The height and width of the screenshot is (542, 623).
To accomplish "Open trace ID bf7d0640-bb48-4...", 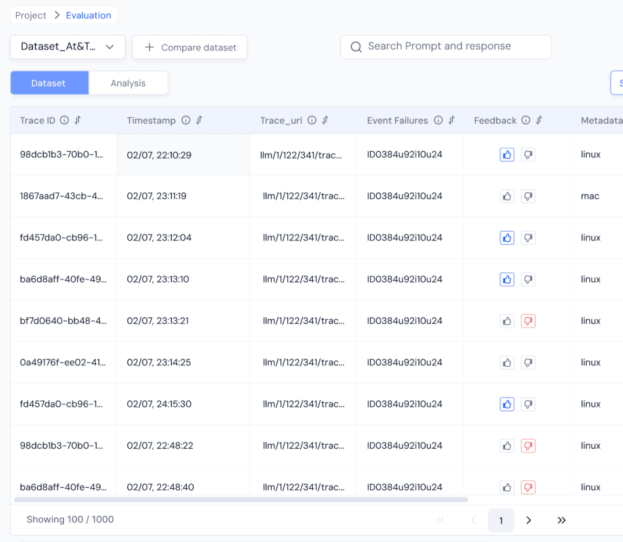I will click(x=63, y=321).
